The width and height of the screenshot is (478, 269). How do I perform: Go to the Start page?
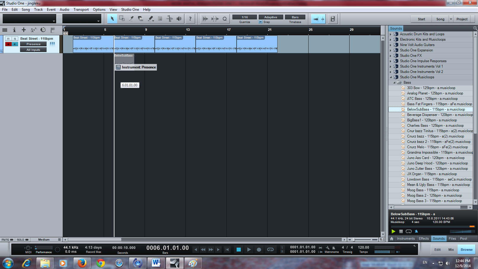pos(421,19)
